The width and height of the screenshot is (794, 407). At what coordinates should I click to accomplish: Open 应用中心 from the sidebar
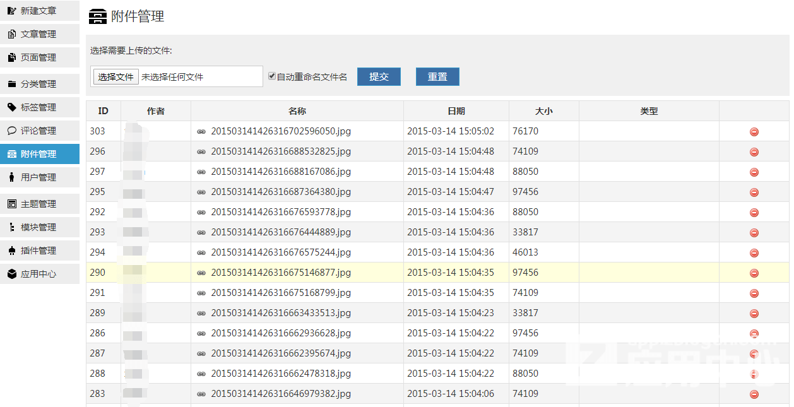pos(39,274)
